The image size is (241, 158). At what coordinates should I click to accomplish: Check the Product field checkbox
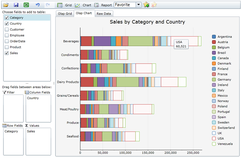click(x=7, y=47)
